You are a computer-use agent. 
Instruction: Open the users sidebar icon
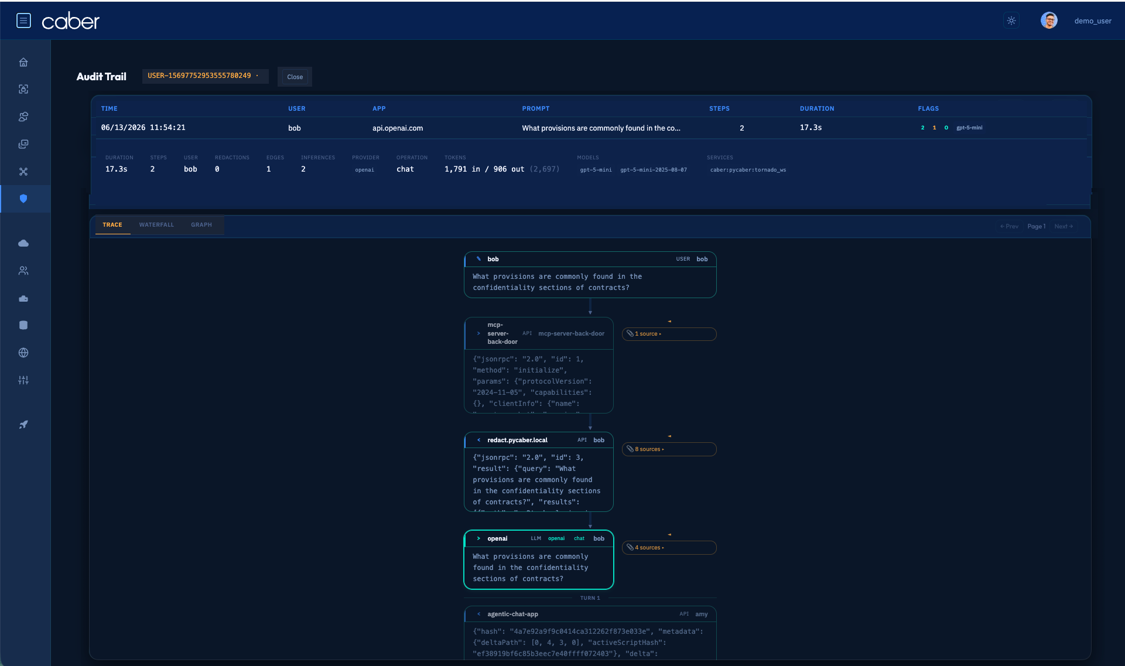tap(23, 271)
